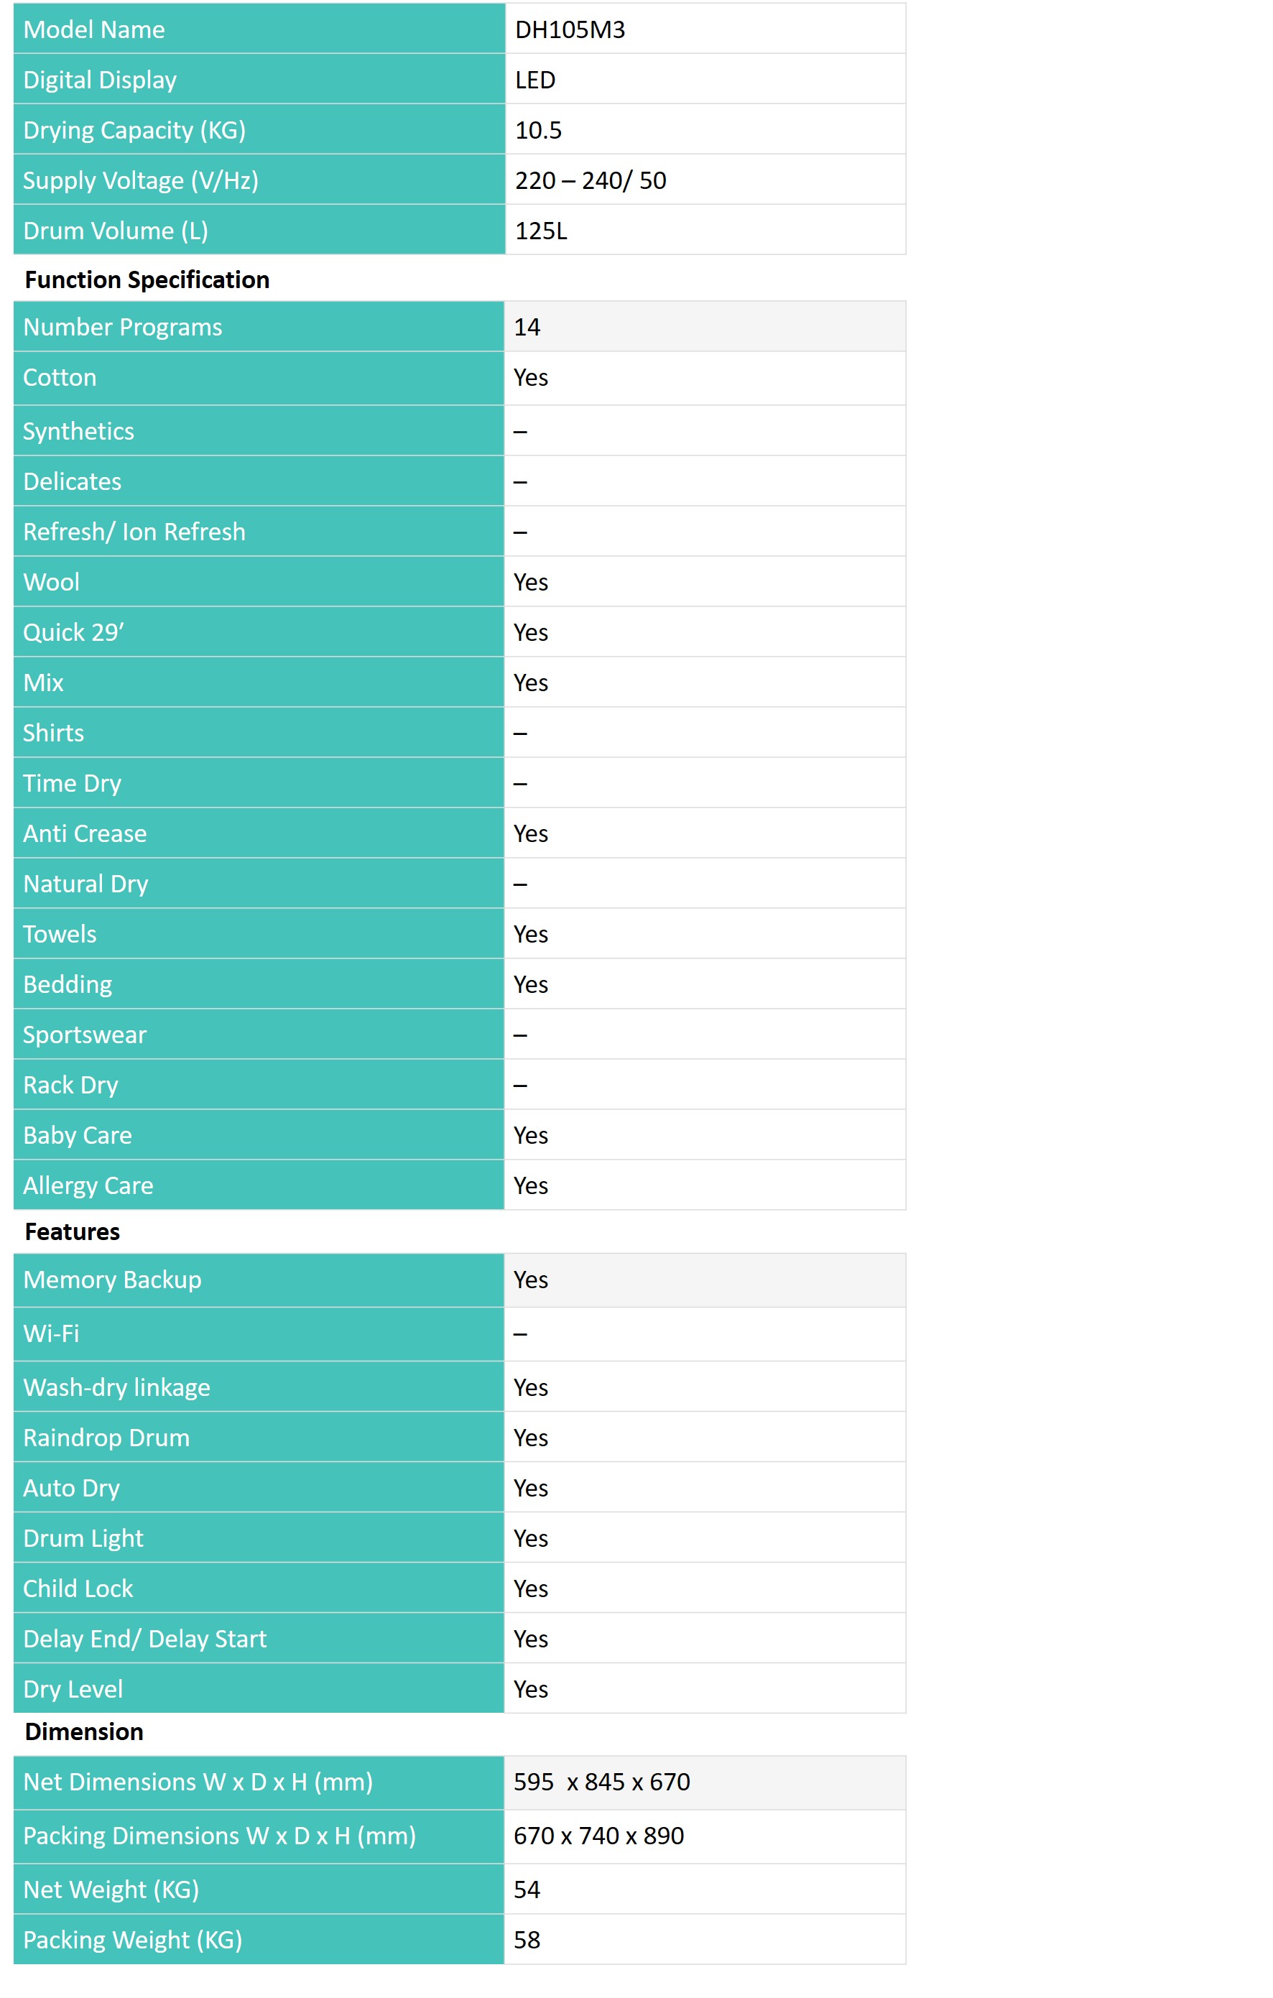Screen dimensions: 1273x1998
Task: Click the Dimension section heading
Action: (x=84, y=1731)
